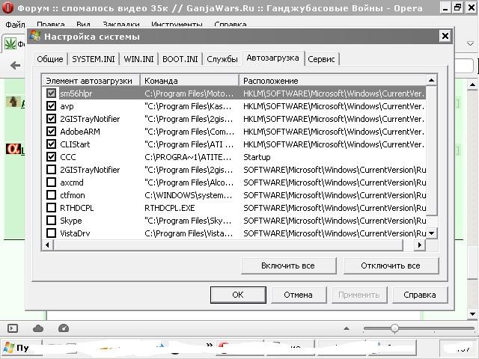This screenshot has height=359, width=479.
Task: Uncheck the avp startup item
Action: pyautogui.click(x=51, y=106)
